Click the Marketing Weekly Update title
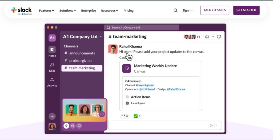The height and width of the screenshot is (140, 273). (x=155, y=66)
